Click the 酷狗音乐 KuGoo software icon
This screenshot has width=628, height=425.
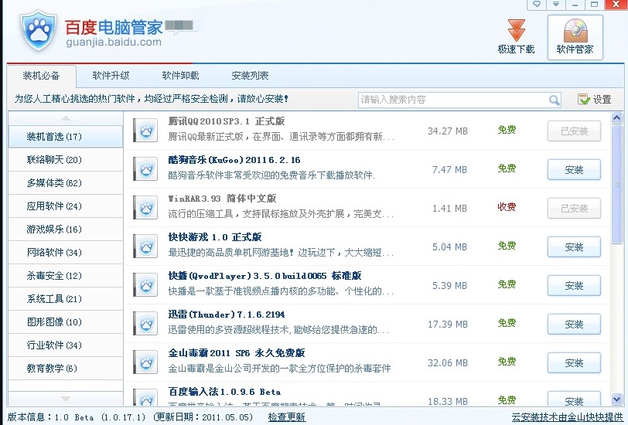(144, 169)
